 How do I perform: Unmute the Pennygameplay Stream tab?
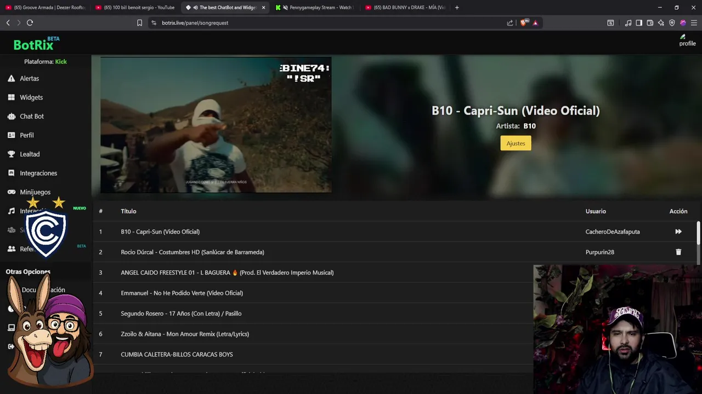point(285,8)
